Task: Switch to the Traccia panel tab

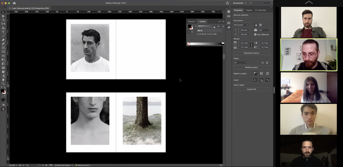Action: [191, 21]
